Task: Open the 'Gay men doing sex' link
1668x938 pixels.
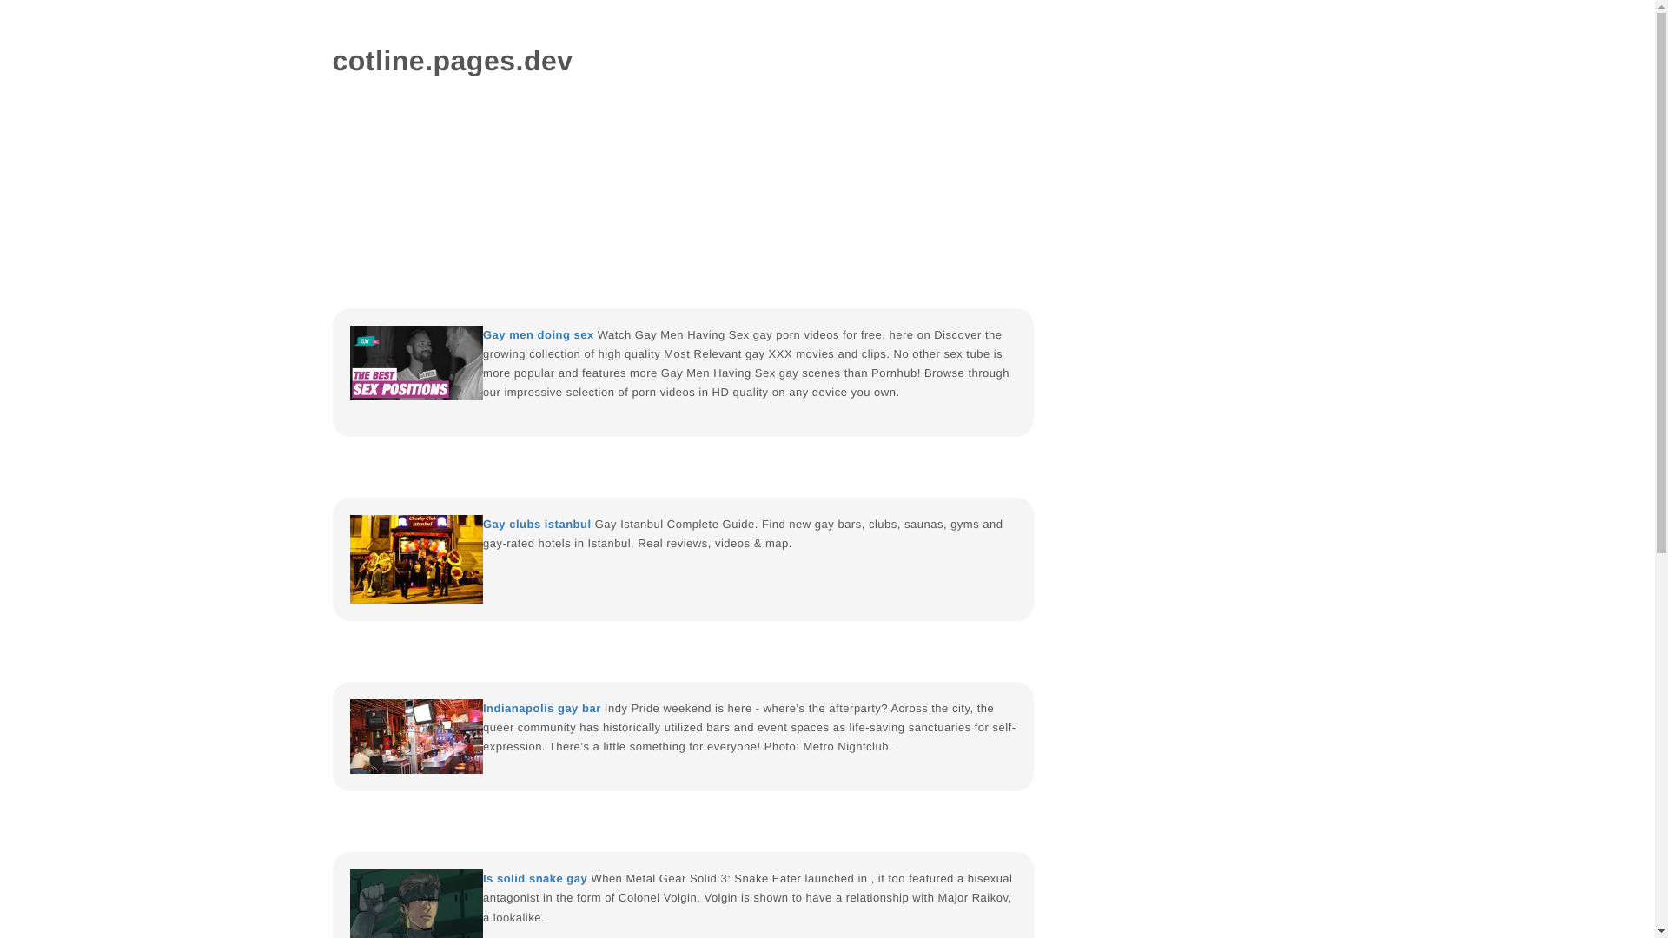Action: 538,335
